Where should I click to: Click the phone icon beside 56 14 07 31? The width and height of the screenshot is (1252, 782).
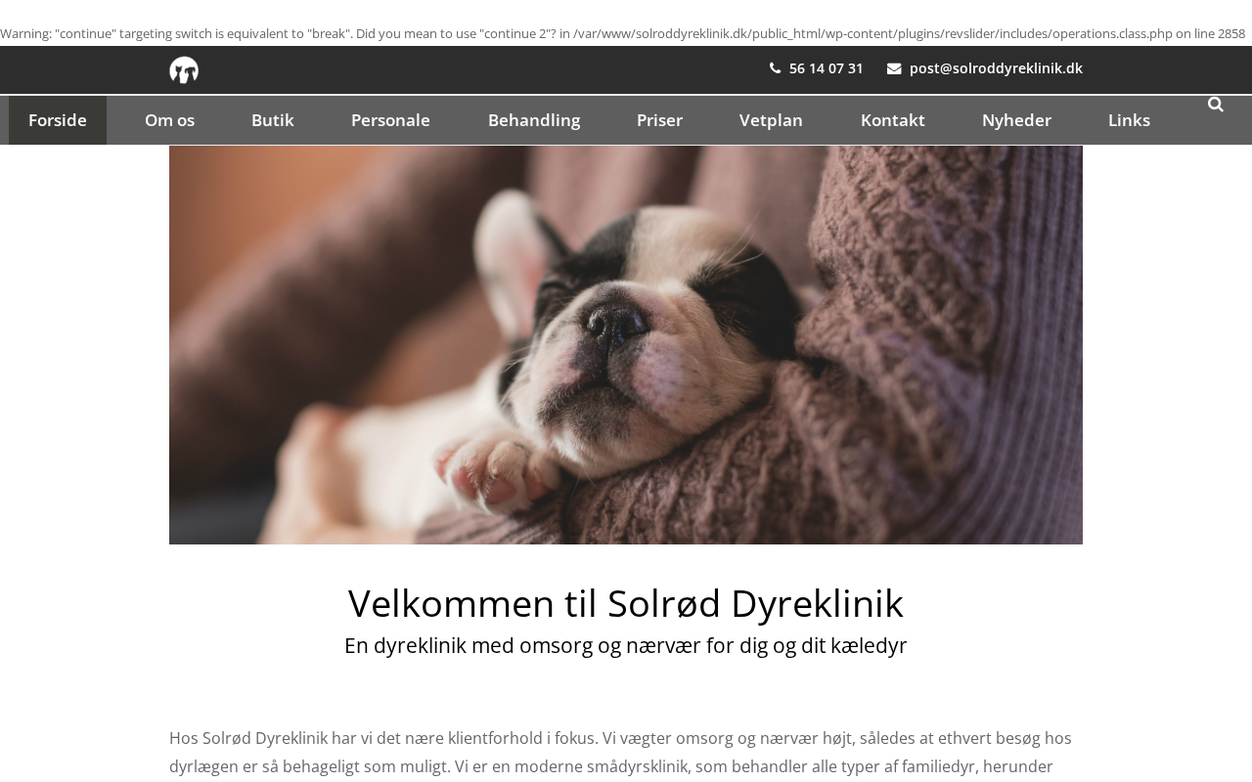tap(776, 68)
